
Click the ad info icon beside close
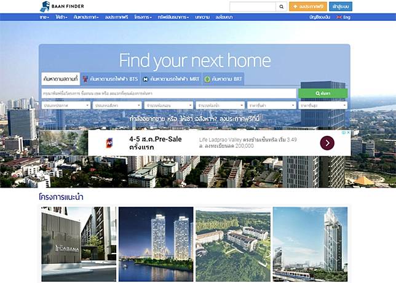point(344,132)
